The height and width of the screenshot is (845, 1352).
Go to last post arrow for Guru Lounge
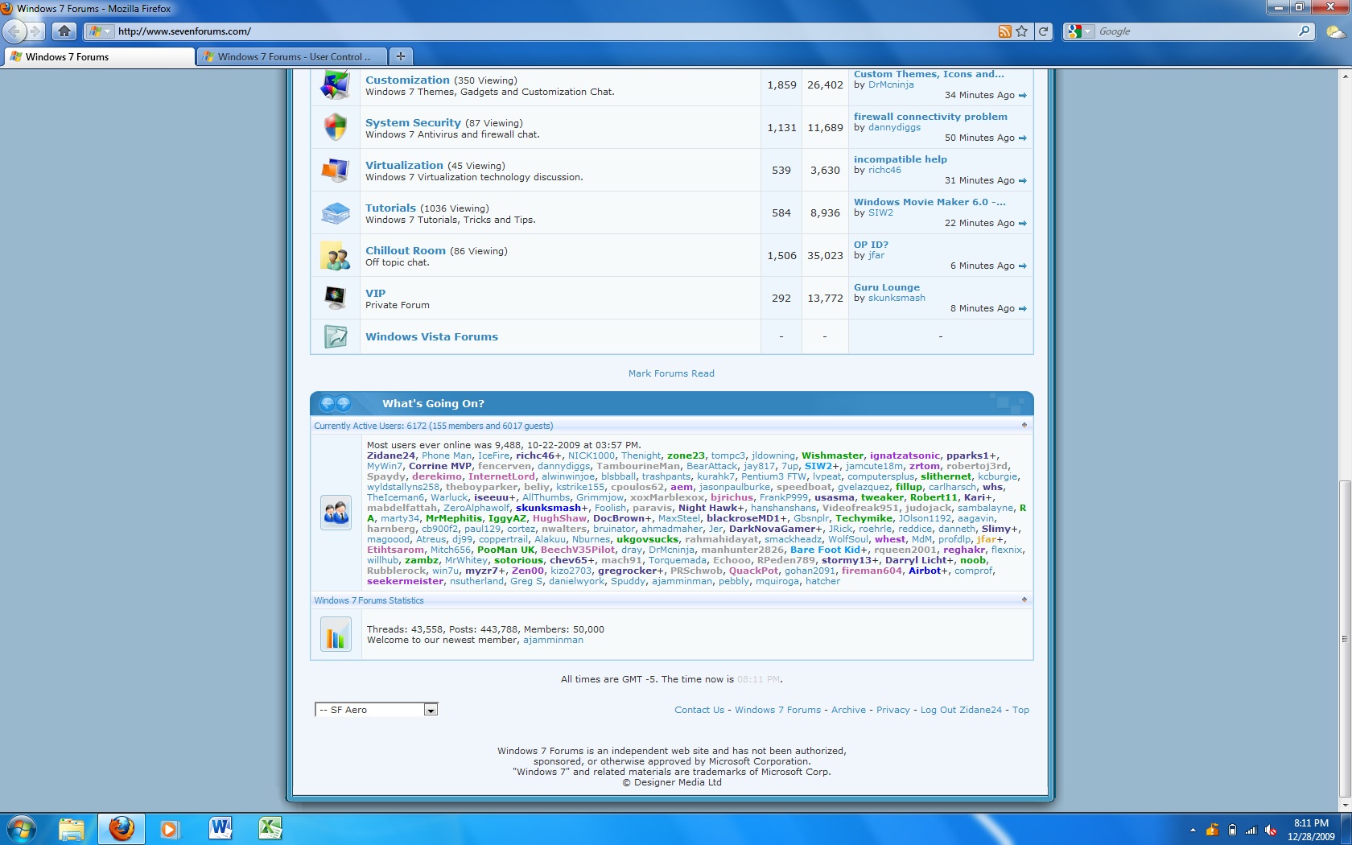(x=1022, y=309)
